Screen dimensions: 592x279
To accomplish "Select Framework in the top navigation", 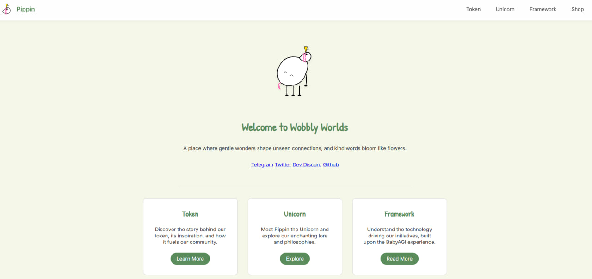I will 543,9.
